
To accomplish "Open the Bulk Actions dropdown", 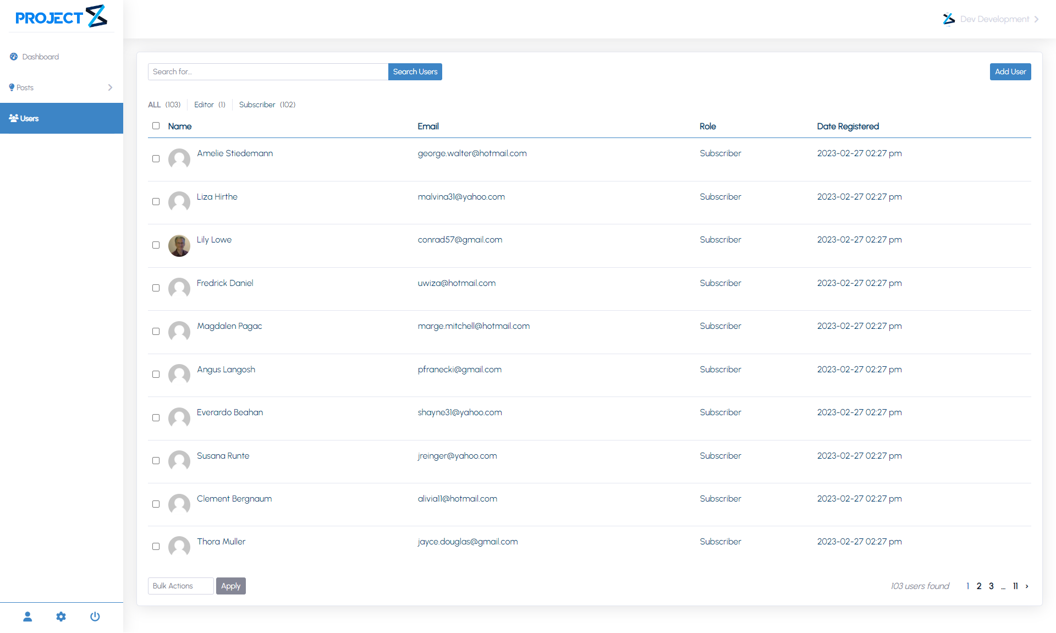I will click(180, 586).
